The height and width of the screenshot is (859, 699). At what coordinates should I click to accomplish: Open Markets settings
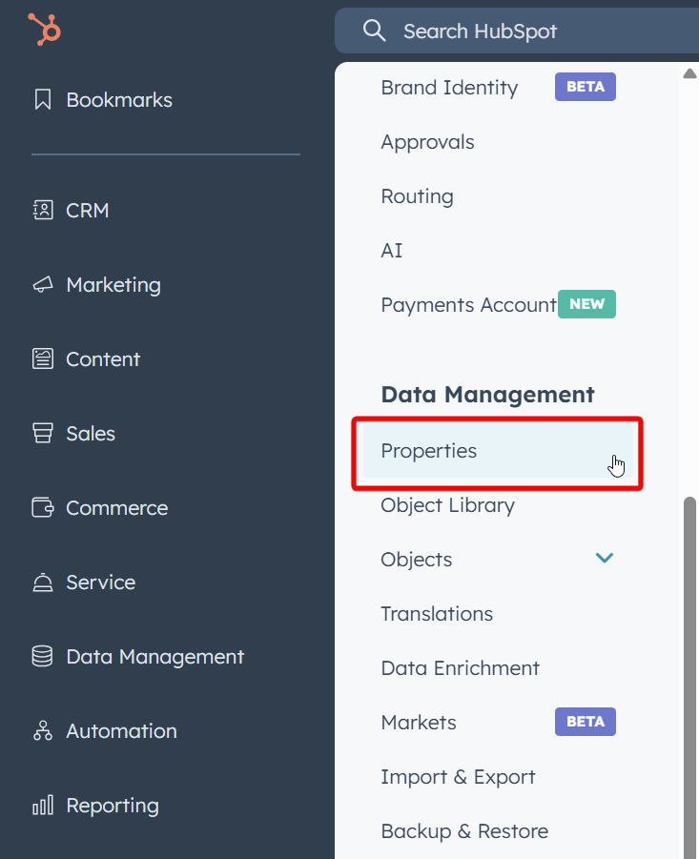click(419, 722)
